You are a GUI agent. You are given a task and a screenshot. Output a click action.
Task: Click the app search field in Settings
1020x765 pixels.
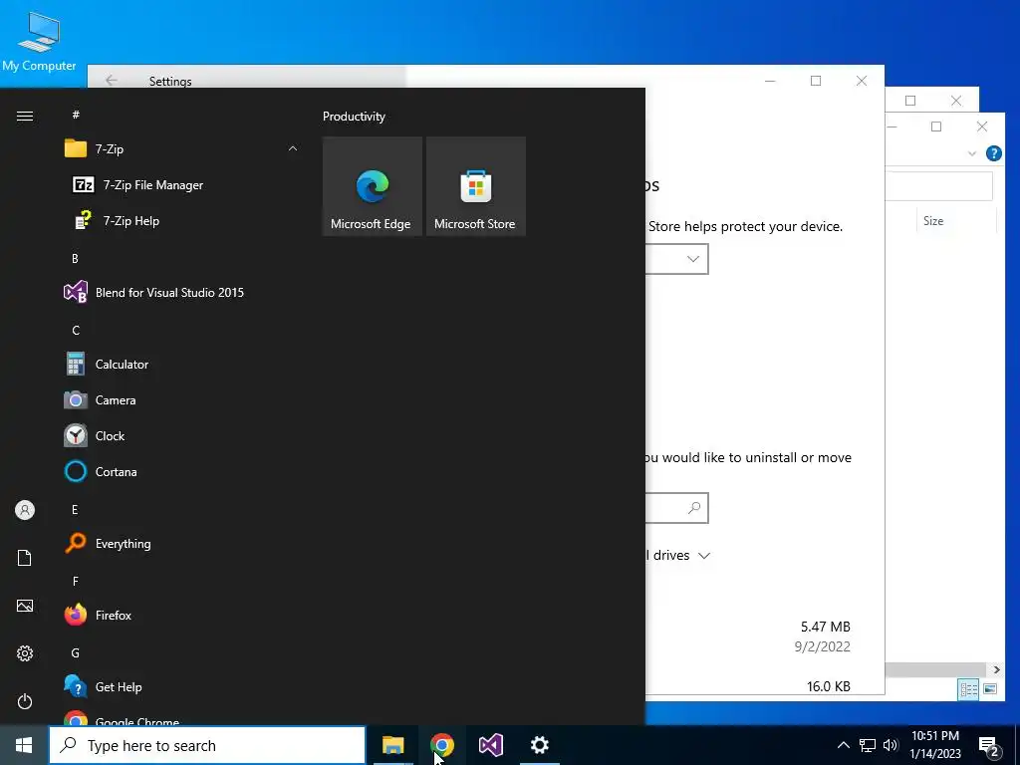tap(676, 508)
